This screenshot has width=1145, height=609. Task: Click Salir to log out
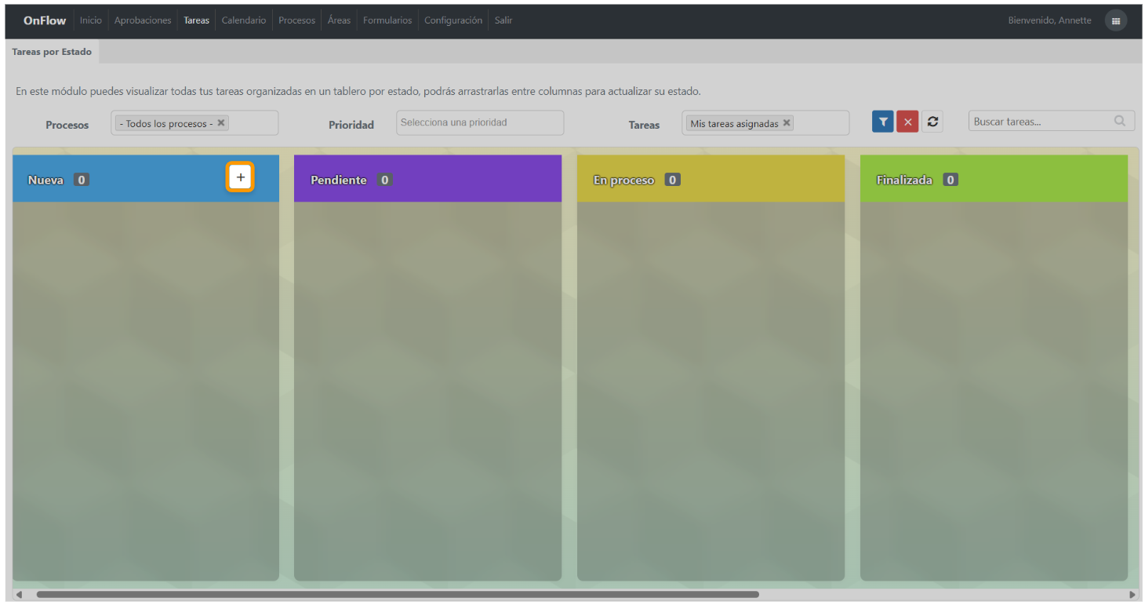pyautogui.click(x=503, y=20)
